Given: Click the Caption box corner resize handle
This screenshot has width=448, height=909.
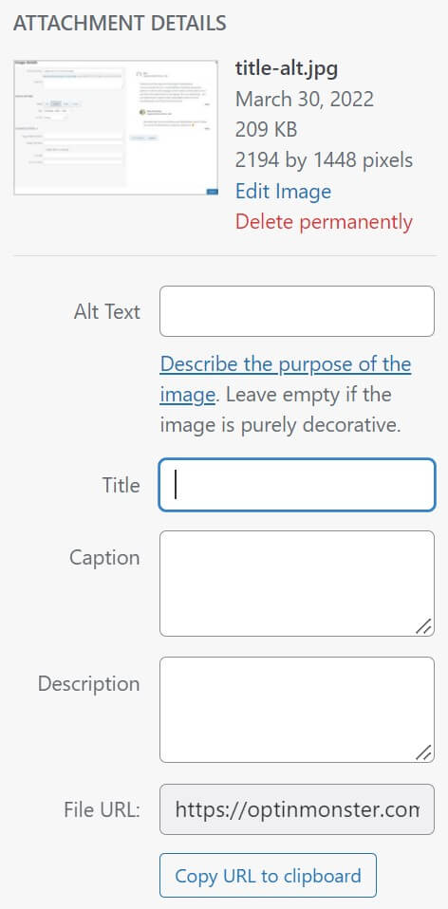Looking at the screenshot, I should pos(424,626).
